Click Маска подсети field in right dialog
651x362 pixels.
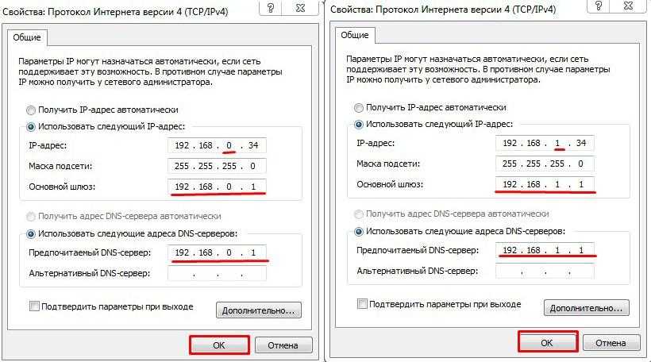click(545, 164)
